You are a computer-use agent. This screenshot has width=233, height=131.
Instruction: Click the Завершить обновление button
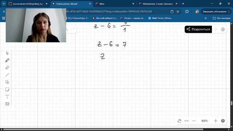216,11
